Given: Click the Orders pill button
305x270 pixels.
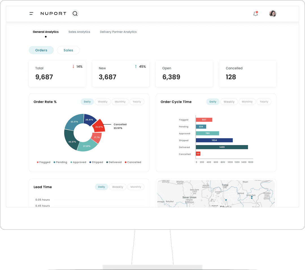Looking at the screenshot, I should pyautogui.click(x=41, y=50).
